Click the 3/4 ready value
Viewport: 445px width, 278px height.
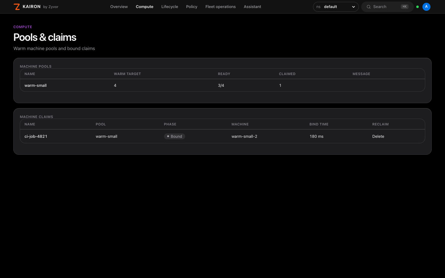[221, 86]
